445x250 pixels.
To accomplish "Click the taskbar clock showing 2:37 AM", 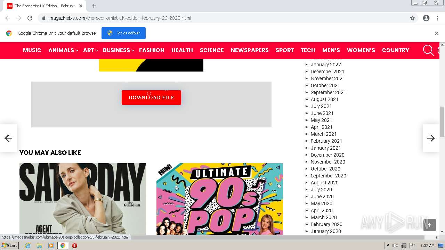I will (427, 245).
